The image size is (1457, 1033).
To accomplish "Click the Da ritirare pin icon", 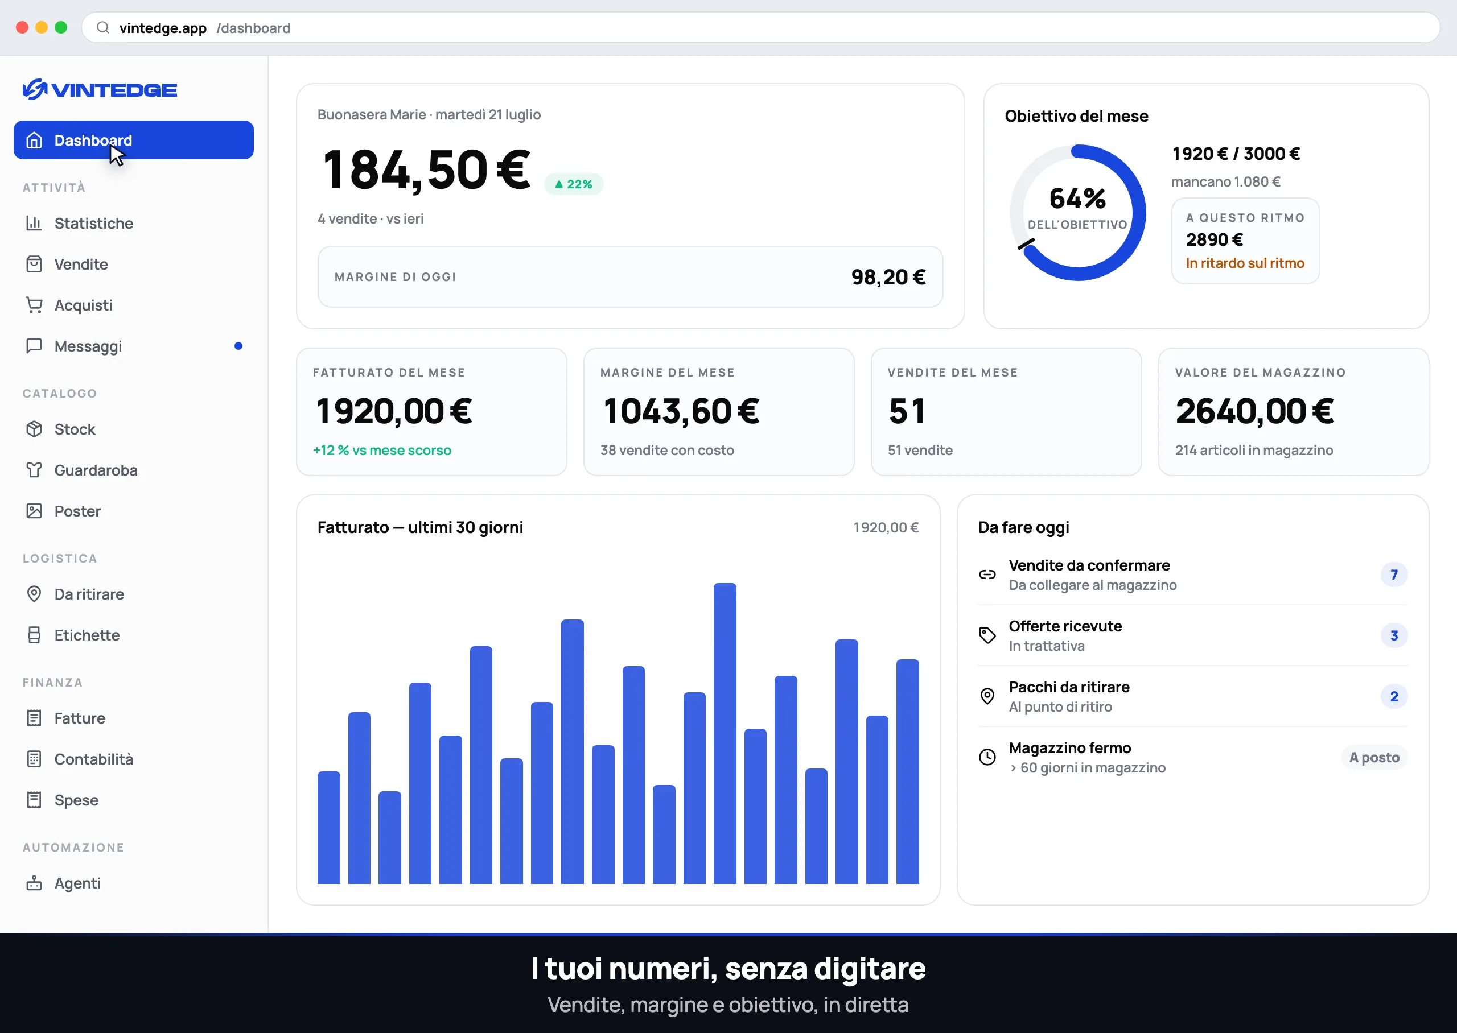I will (x=34, y=594).
